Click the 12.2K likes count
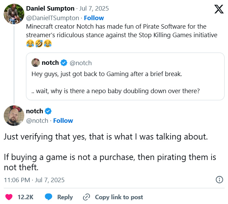The width and height of the screenshot is (228, 204). click(x=25, y=197)
